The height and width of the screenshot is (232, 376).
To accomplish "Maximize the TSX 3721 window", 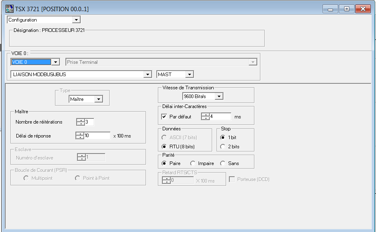I will click(347, 9).
